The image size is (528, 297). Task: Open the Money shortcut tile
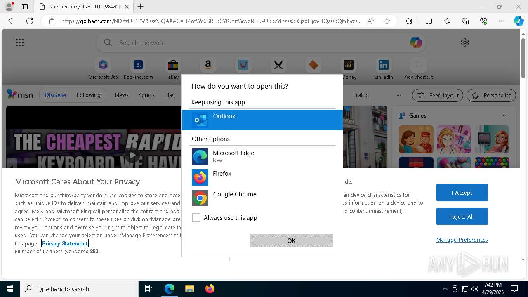349,69
